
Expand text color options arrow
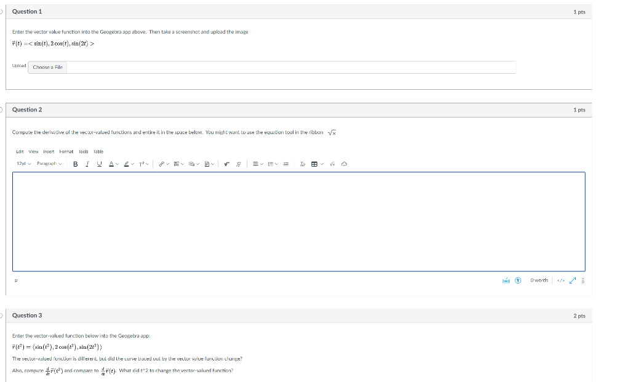click(x=118, y=164)
